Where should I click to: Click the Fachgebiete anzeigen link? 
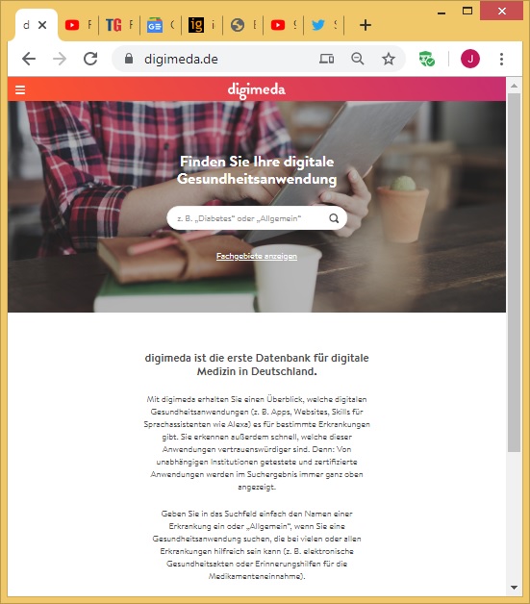coord(257,256)
